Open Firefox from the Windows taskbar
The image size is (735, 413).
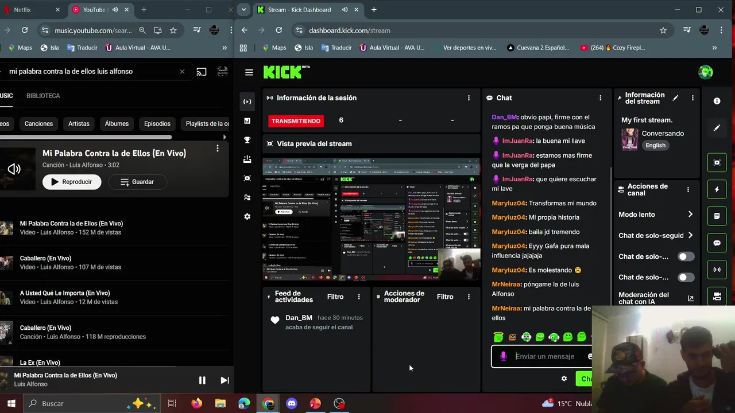[196, 403]
